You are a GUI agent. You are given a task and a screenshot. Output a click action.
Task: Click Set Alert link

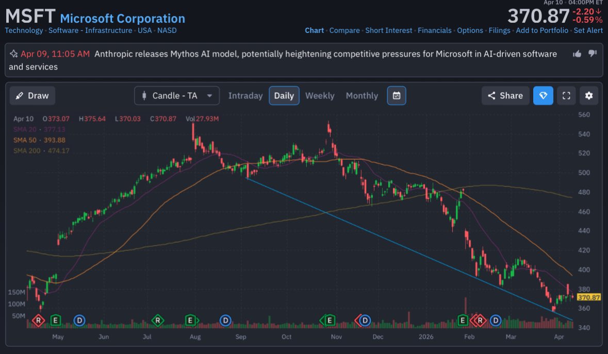click(588, 30)
